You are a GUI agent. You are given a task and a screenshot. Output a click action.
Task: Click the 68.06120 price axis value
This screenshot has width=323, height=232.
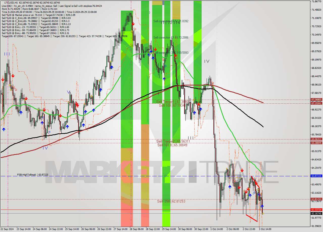click(x=316, y=84)
